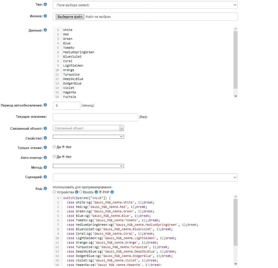Image resolution: width=278 pixels, height=268 pixels.
Task: Click the info icon beside the Код label
Action: click(45, 188)
